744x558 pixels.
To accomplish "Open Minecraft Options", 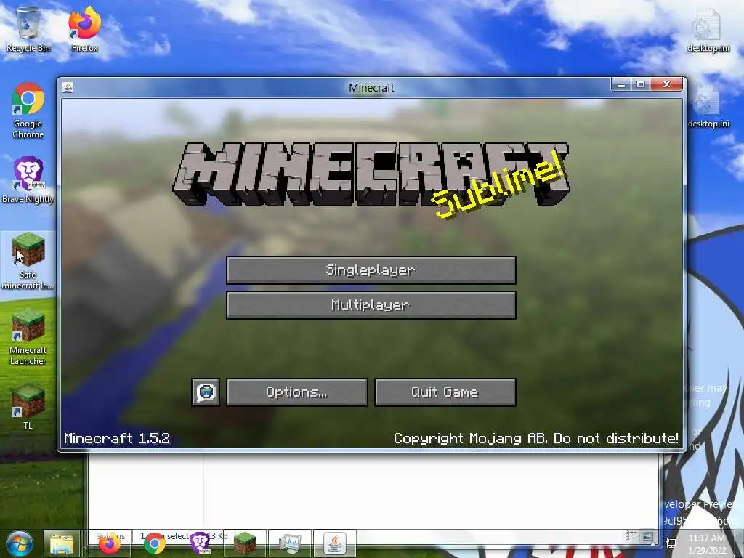I will (297, 392).
